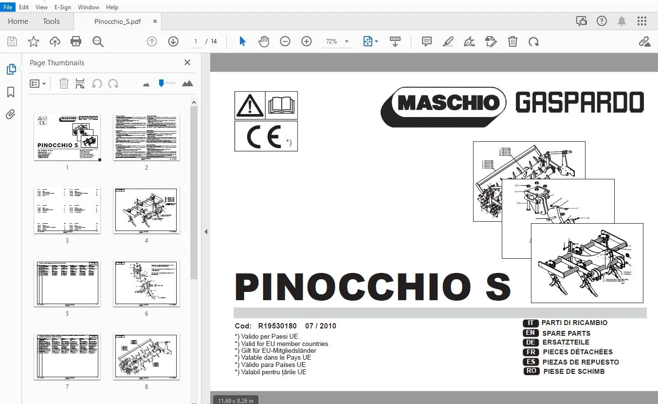Enlarge thumbnails with large mountain icon
Viewport: 658px width, 404px height.
pyautogui.click(x=187, y=83)
